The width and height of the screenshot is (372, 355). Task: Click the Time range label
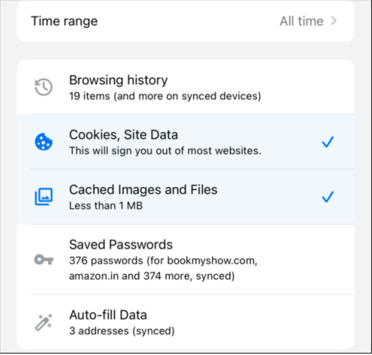tap(65, 21)
